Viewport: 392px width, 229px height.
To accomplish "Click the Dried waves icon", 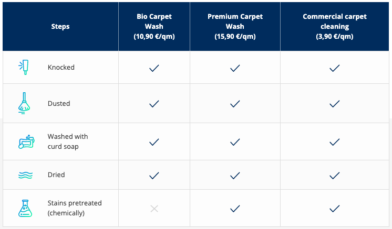I will coord(26,175).
